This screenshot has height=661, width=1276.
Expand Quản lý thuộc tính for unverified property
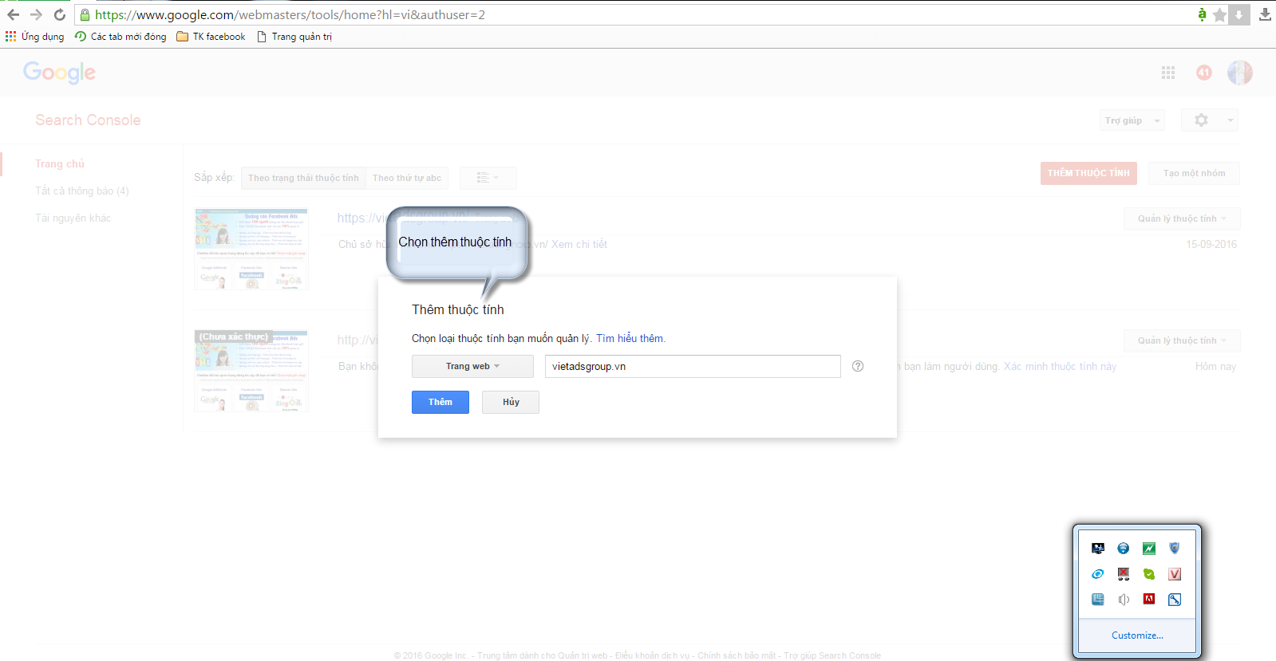[1182, 340]
